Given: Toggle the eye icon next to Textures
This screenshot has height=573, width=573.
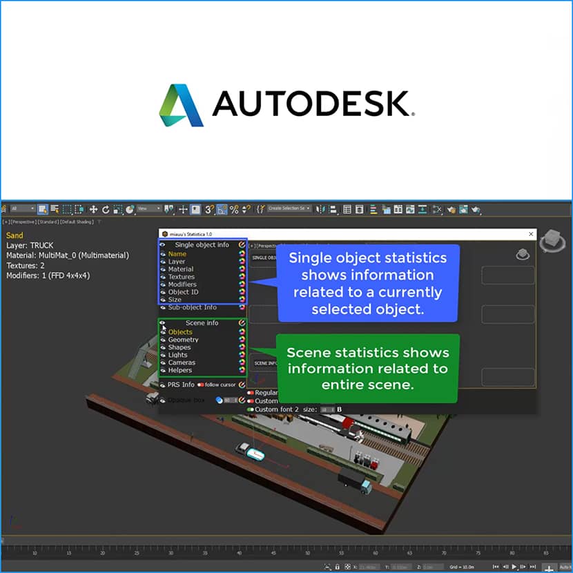Looking at the screenshot, I should pos(163,277).
